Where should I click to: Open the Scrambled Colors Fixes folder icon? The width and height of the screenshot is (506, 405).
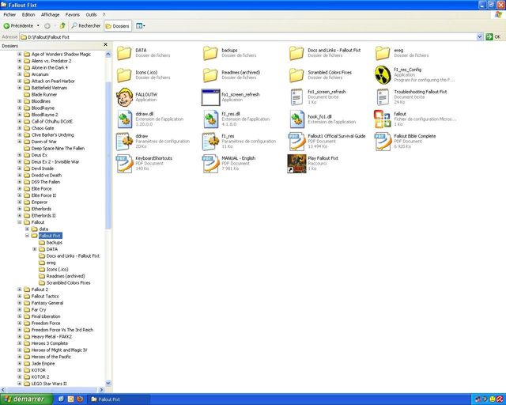[296, 75]
